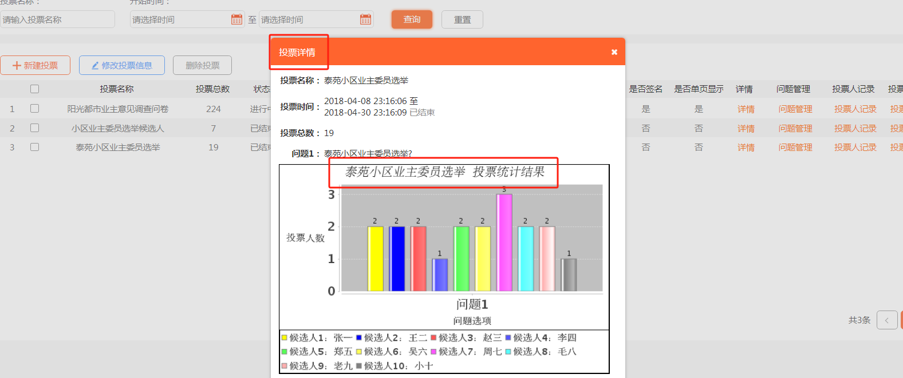Click the plus icon on 新建投票

(x=17, y=66)
